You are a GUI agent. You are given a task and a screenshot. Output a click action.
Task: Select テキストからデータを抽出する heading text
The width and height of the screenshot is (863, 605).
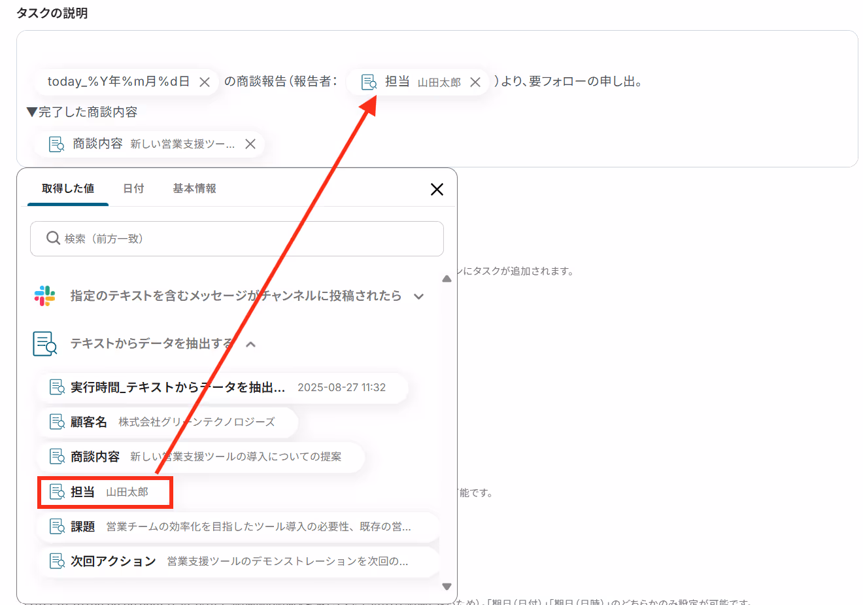tap(152, 343)
